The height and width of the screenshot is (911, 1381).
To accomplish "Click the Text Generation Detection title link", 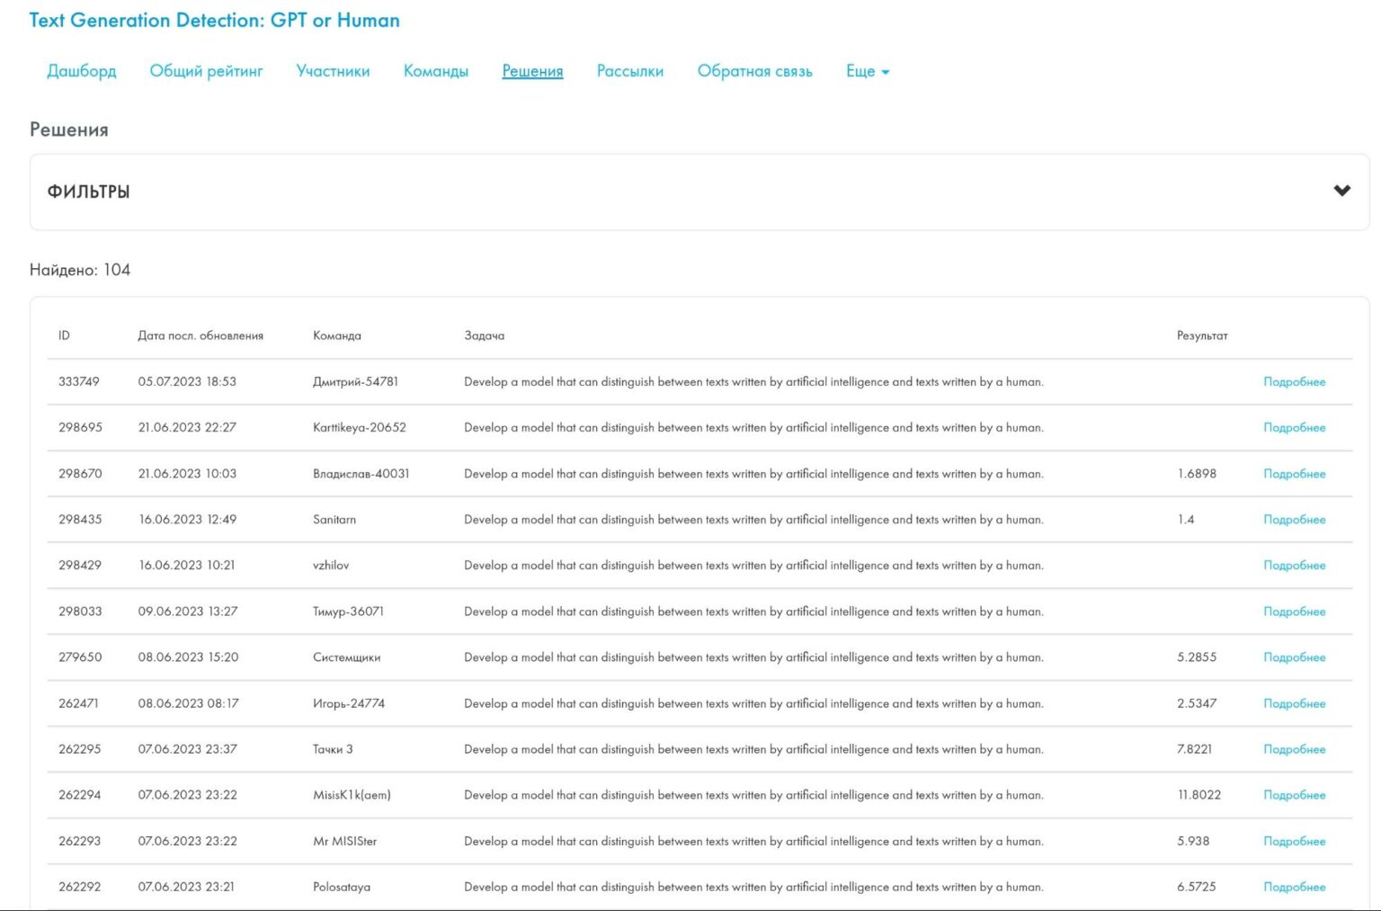I will coord(214,20).
